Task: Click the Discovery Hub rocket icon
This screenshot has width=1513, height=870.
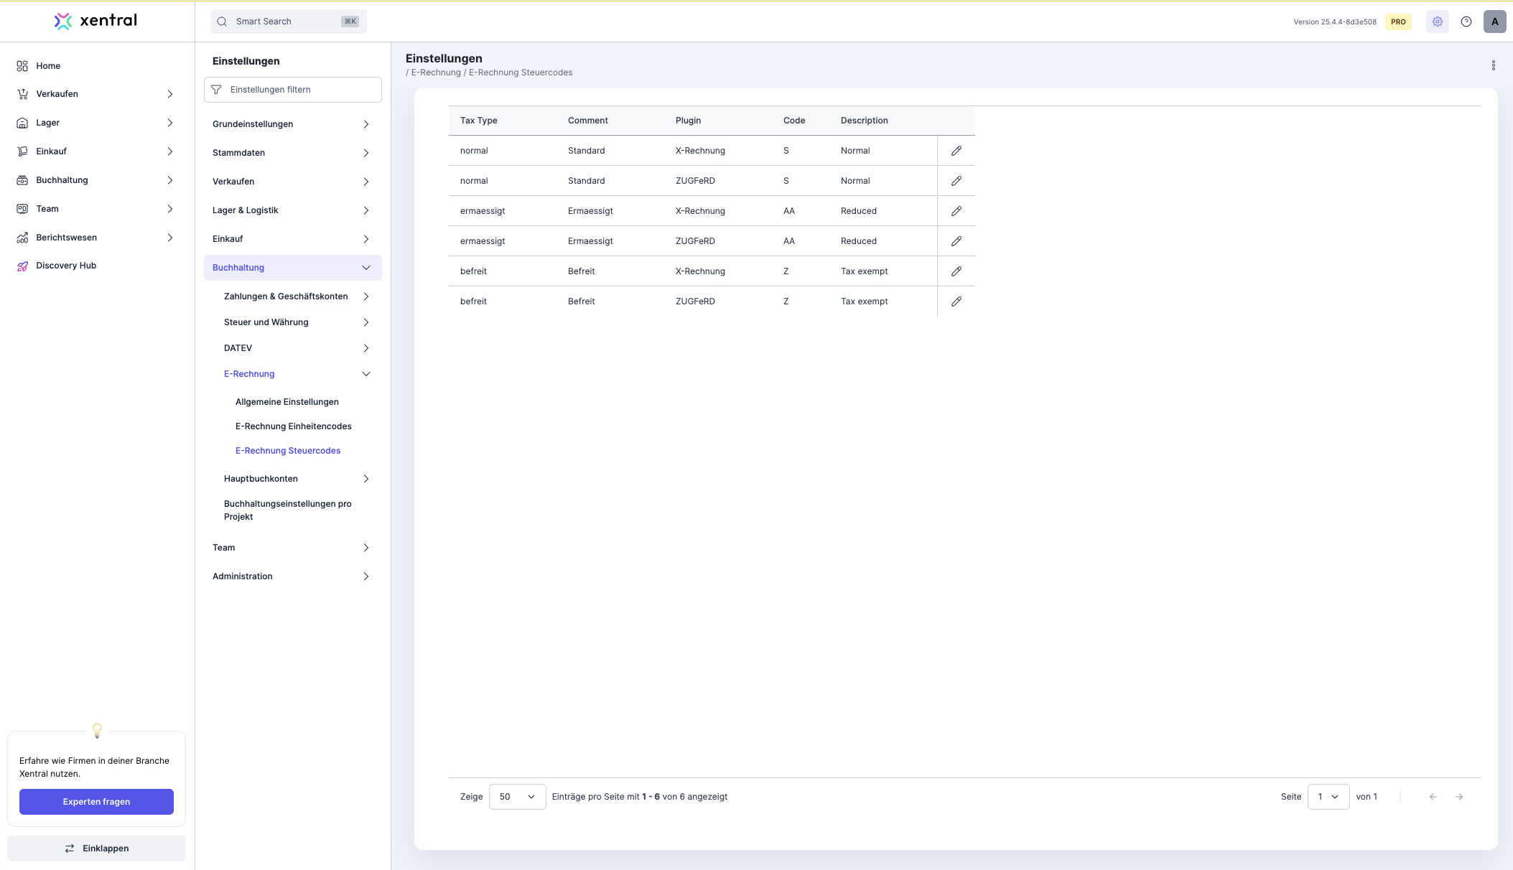Action: click(x=22, y=266)
